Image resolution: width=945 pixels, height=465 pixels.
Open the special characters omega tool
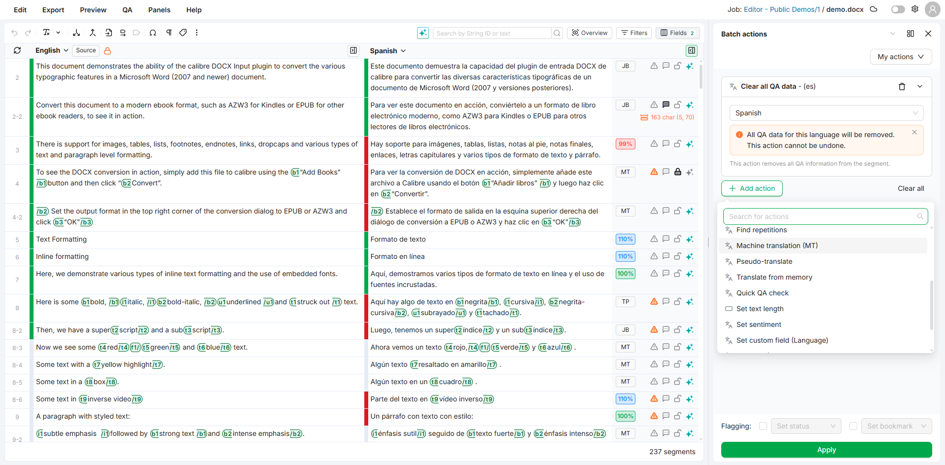[153, 33]
